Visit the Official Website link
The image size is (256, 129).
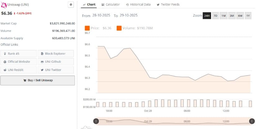coord(19,62)
